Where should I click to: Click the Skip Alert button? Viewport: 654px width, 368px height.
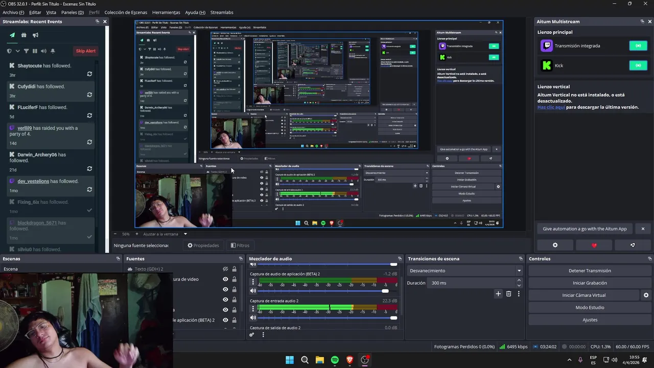[86, 51]
